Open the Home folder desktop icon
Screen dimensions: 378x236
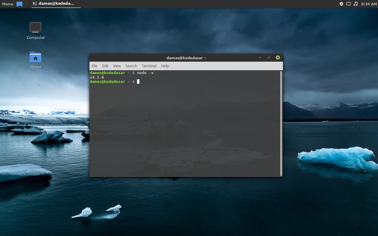(36, 60)
